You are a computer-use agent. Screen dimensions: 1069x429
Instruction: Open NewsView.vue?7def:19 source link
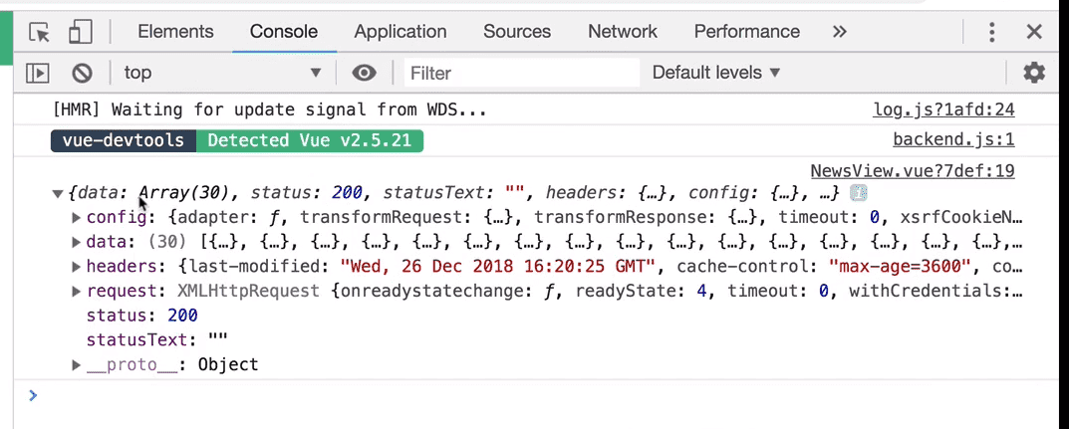(913, 171)
